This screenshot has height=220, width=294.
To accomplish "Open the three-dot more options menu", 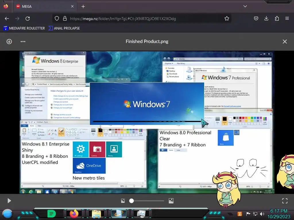I will [x=23, y=42].
